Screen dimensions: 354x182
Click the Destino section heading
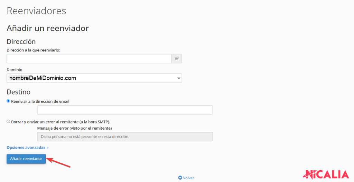tap(19, 92)
